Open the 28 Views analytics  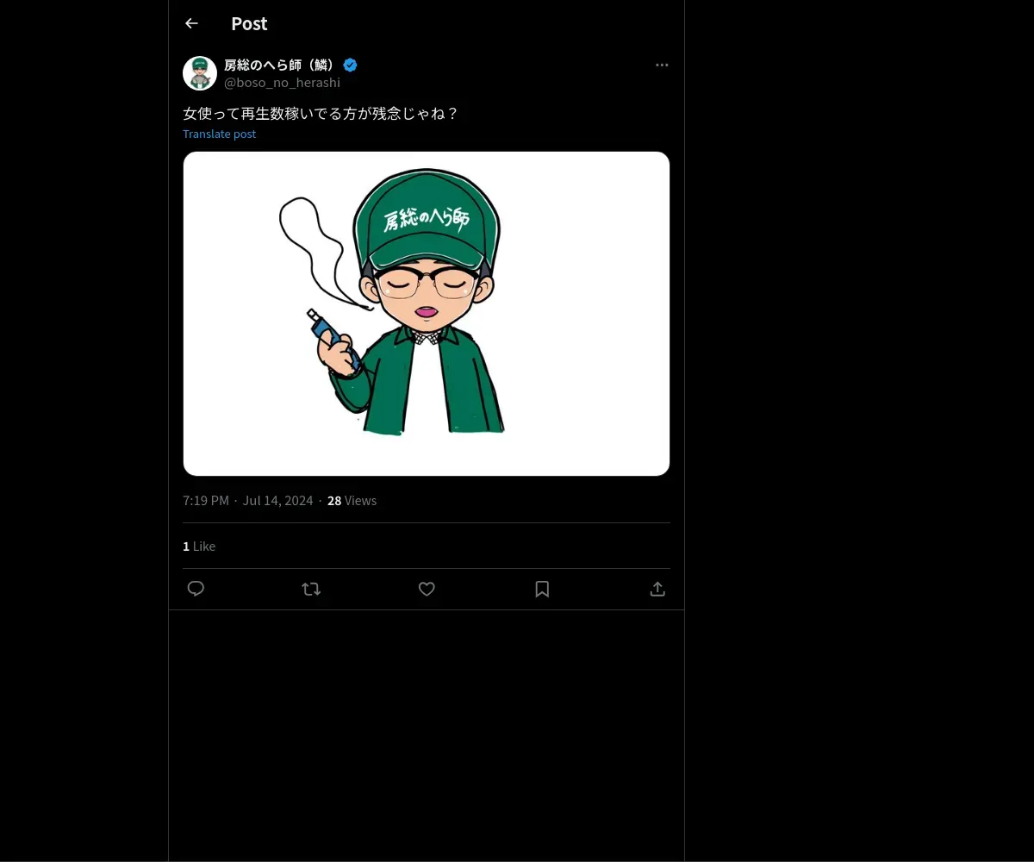coord(352,501)
